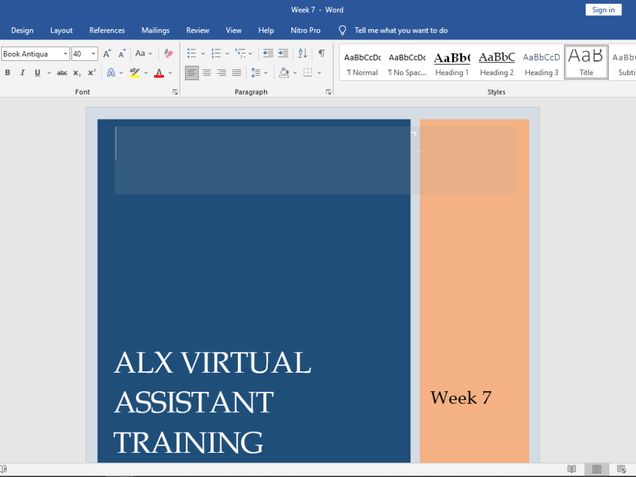Apply red font color
This screenshot has height=477, width=636.
point(159,73)
